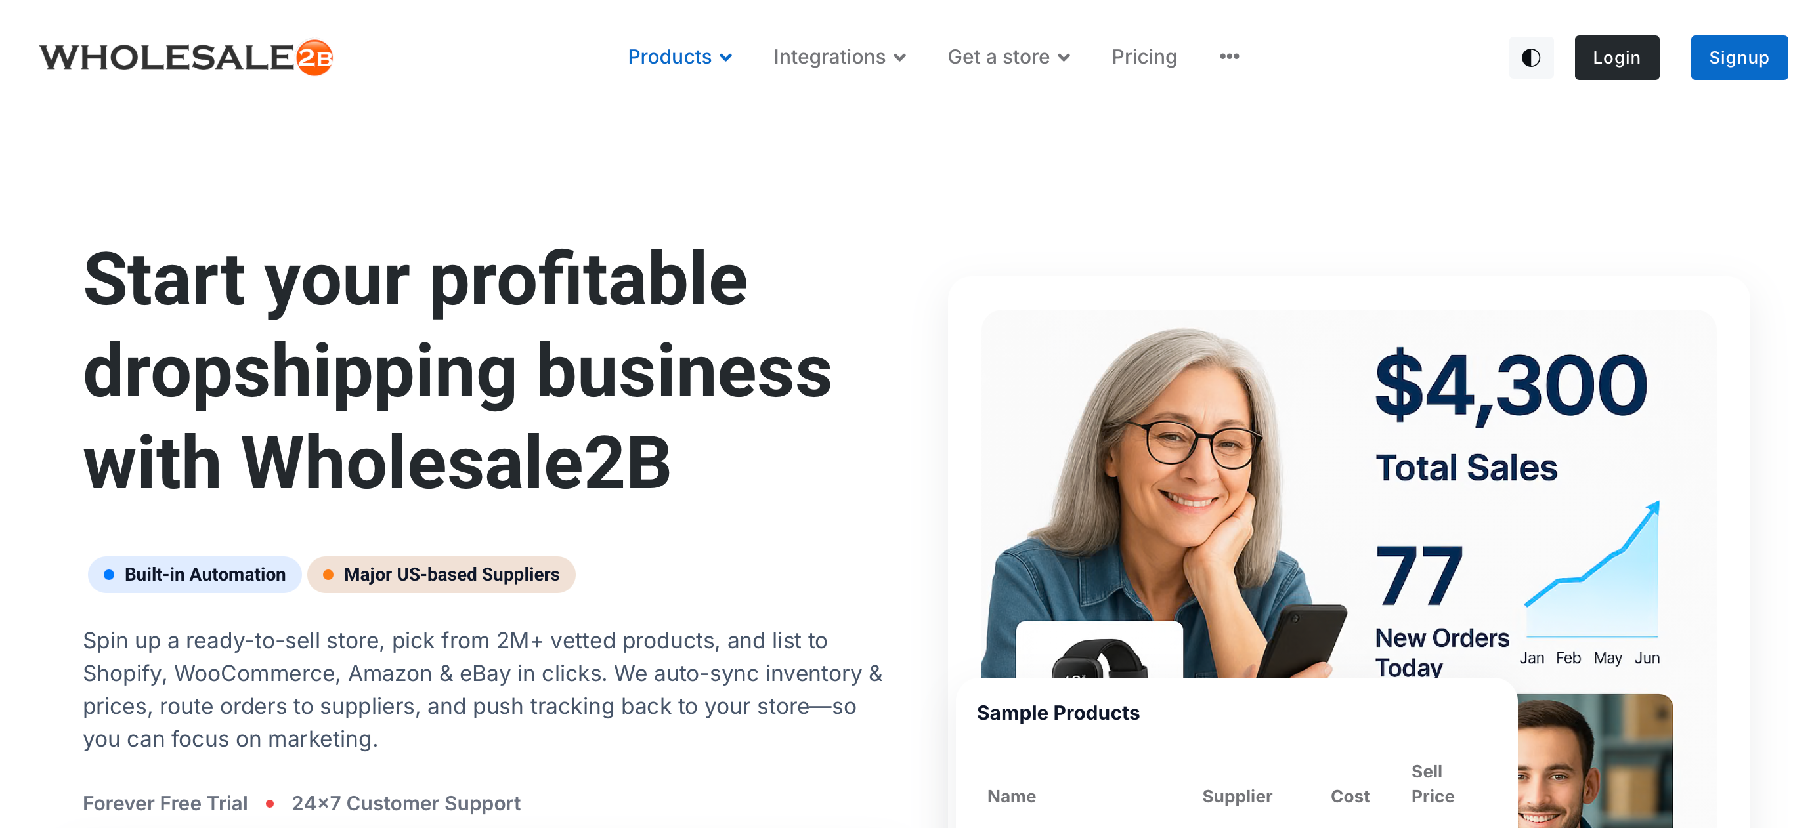This screenshot has height=828, width=1812.
Task: Click the Name column header
Action: coord(1011,797)
